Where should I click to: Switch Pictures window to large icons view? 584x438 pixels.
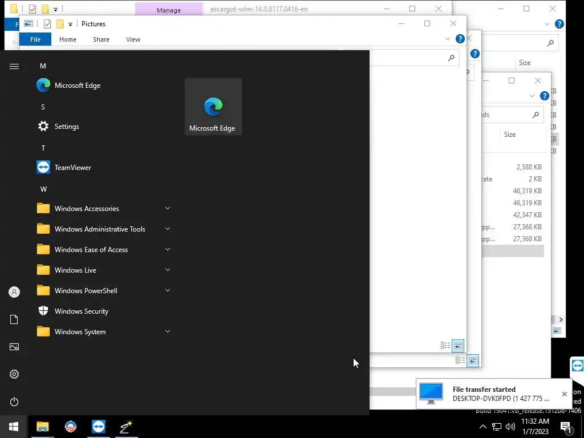(458, 346)
